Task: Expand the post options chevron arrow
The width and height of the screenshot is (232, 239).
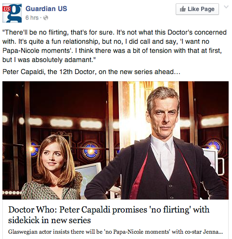Action: point(226,7)
